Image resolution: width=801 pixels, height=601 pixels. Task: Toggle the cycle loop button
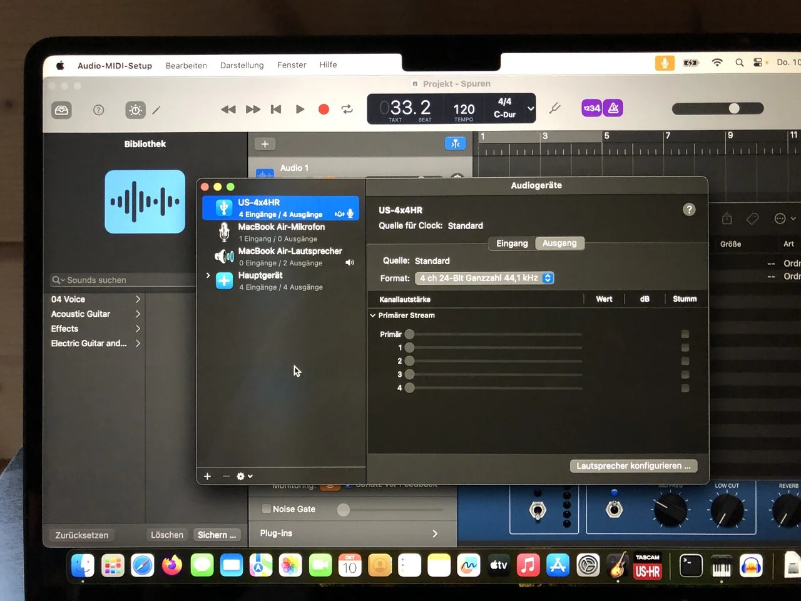coord(347,109)
